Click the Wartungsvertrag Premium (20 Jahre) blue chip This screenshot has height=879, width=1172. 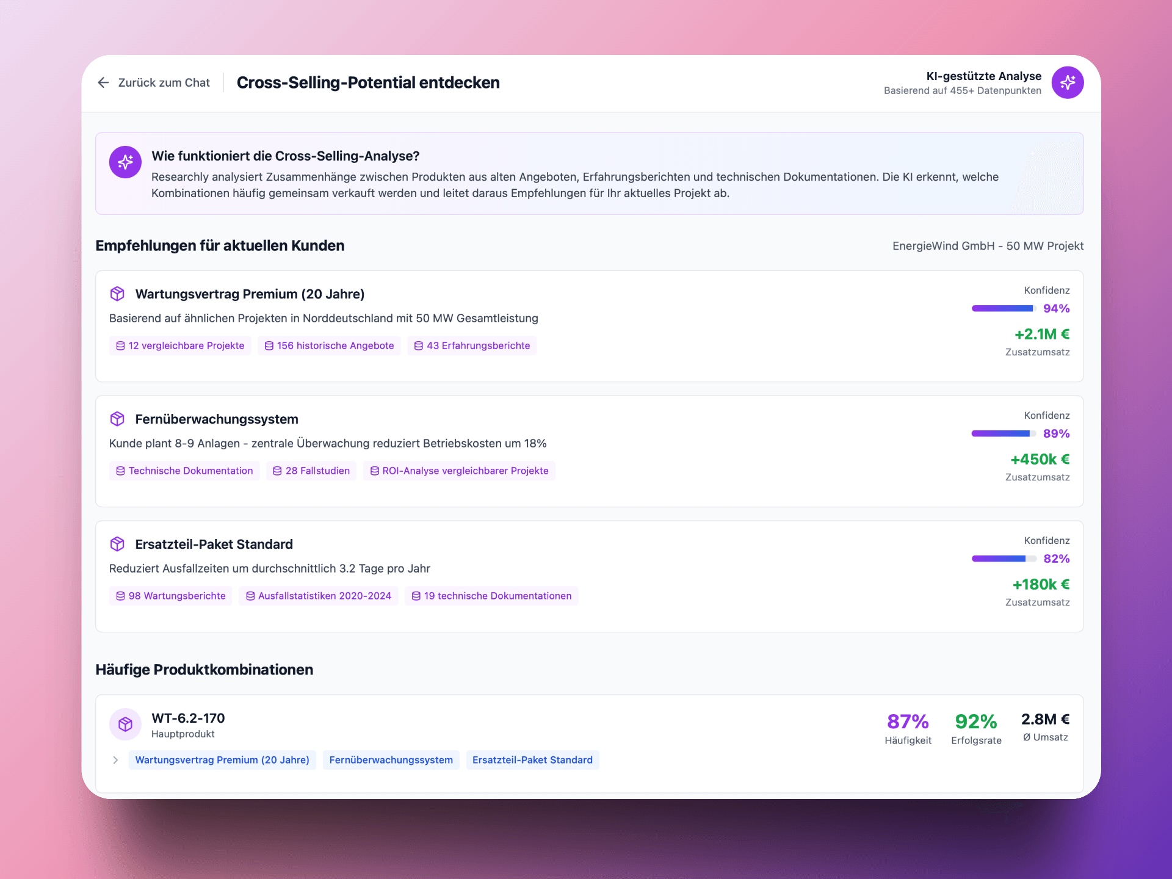[222, 760]
